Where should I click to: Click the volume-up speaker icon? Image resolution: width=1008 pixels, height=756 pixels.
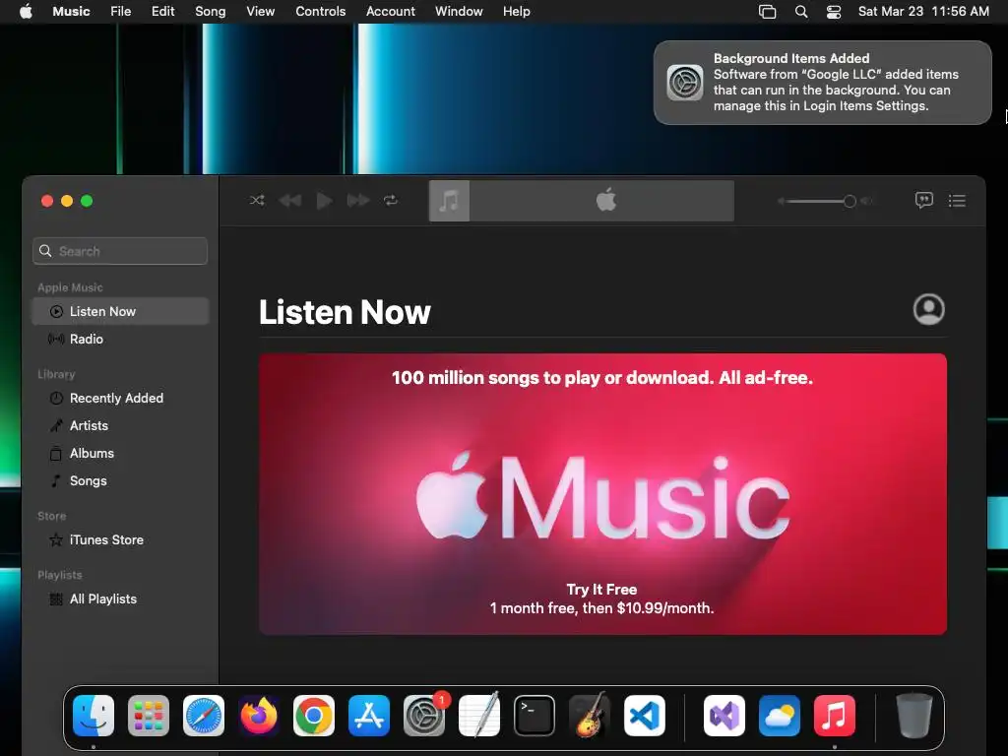tap(867, 201)
